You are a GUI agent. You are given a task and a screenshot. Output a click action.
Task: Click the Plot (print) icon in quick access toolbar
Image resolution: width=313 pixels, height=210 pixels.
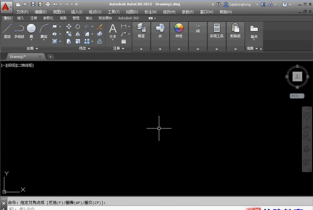pos(48,4)
